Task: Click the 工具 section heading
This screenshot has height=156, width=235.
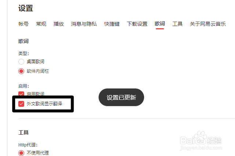Action: pos(23,133)
